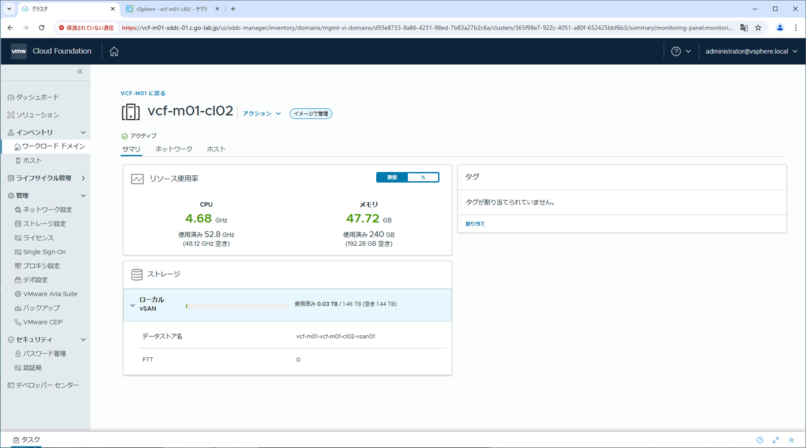Open the dropdown arrow beside help
The height and width of the screenshot is (448, 806).
click(x=688, y=51)
